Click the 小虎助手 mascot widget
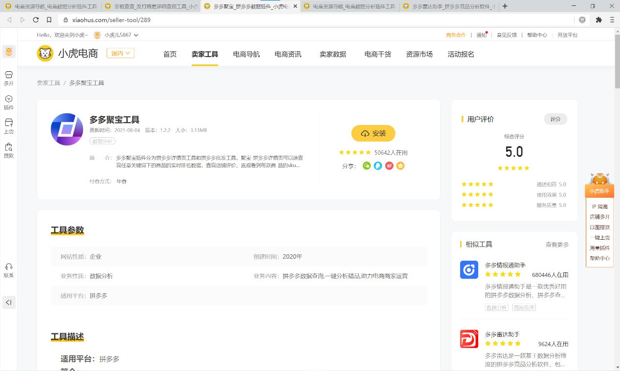This screenshot has width=620, height=371. (x=599, y=185)
